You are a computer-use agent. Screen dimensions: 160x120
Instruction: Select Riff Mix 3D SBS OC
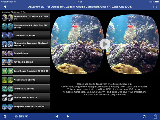tap(26, 62)
